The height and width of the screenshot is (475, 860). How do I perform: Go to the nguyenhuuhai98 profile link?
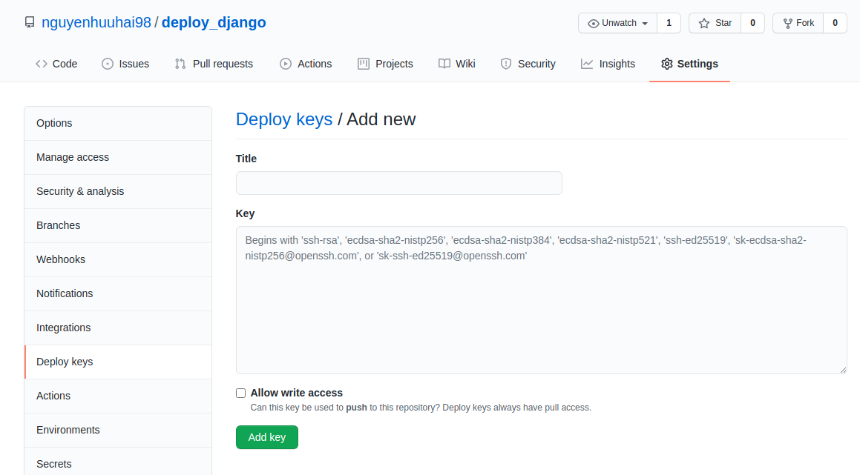(x=96, y=23)
